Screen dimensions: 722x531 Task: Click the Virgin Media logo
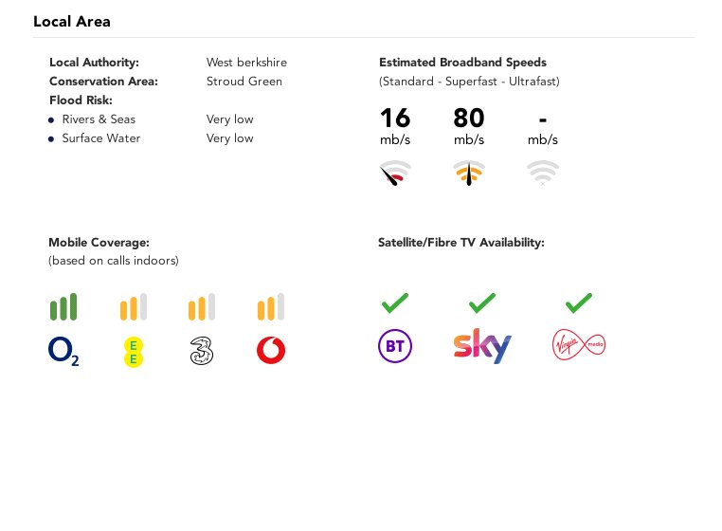579,344
